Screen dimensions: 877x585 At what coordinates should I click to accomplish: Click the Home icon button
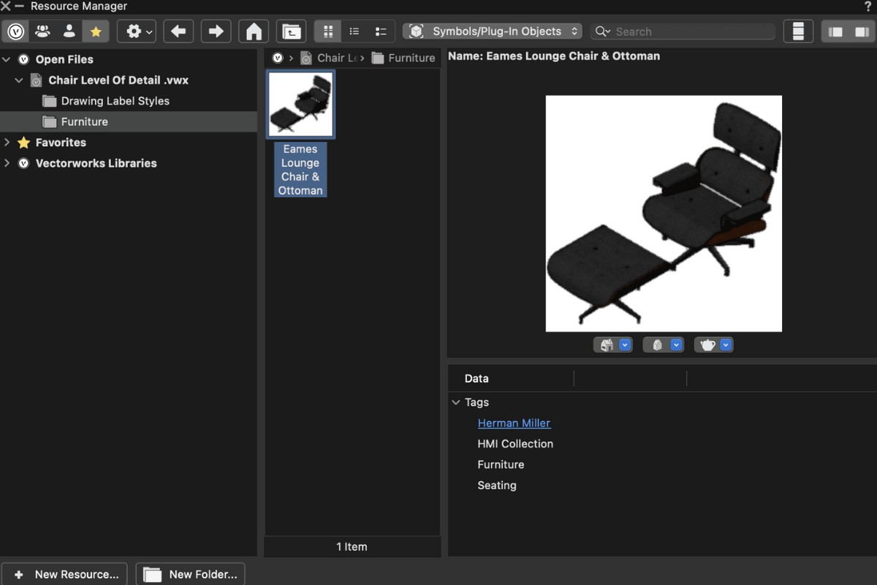[254, 31]
